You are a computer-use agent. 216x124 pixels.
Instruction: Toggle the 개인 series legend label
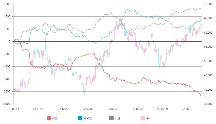coord(55,118)
